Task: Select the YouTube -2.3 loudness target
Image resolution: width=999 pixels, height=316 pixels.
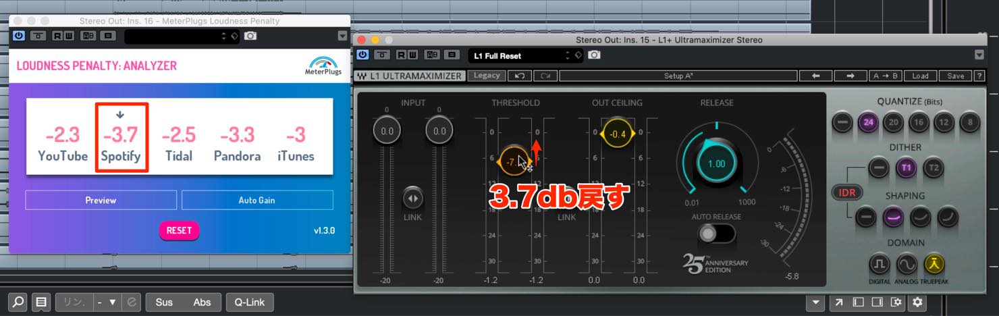Action: (63, 144)
